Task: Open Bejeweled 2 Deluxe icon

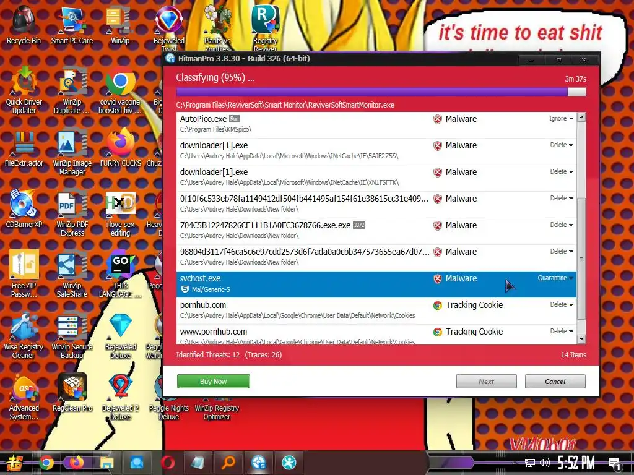Action: pos(120,398)
